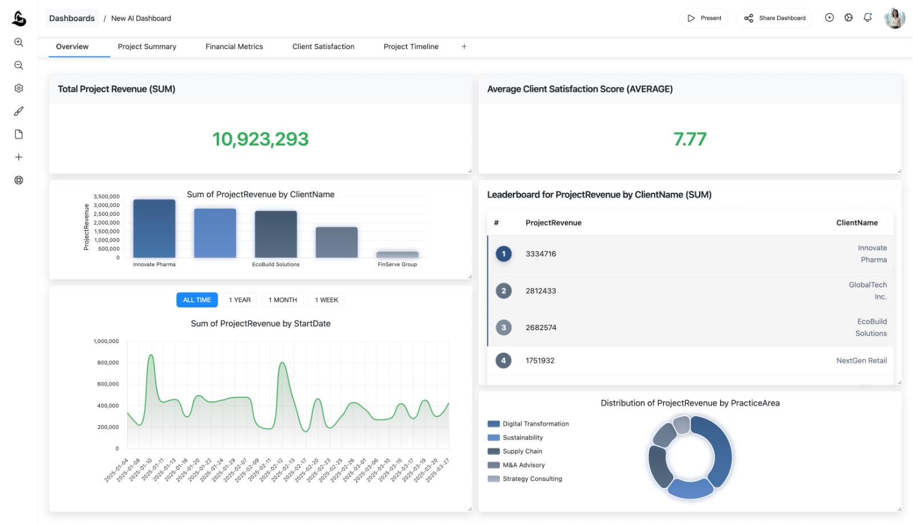Click the circled plus icon in header
913x524 pixels.
point(829,18)
